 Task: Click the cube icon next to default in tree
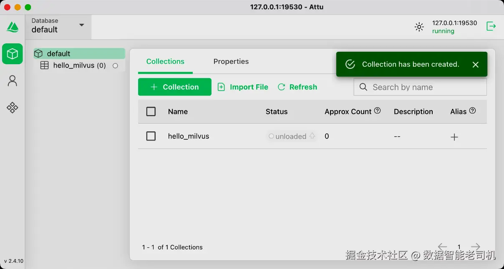pyautogui.click(x=38, y=53)
